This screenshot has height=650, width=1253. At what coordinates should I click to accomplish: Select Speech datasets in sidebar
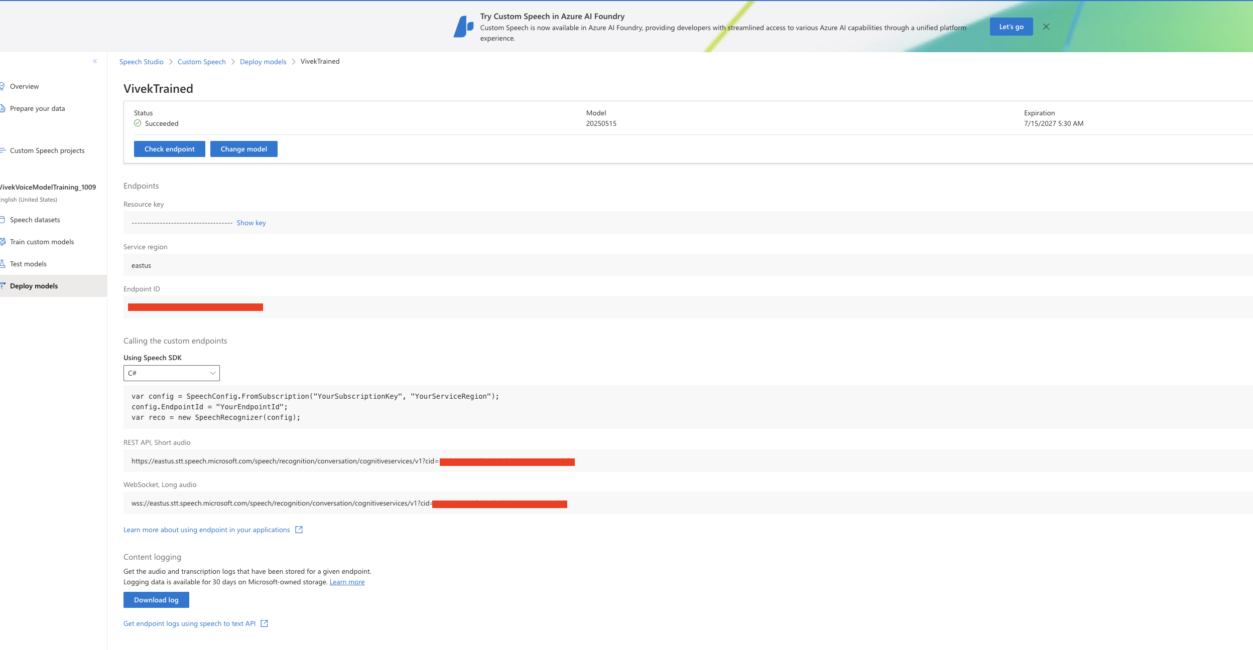tap(35, 220)
